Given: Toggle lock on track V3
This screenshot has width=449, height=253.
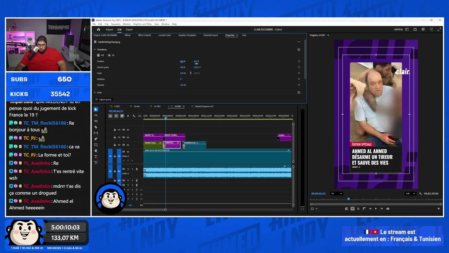Looking at the screenshot, I should click(x=115, y=137).
